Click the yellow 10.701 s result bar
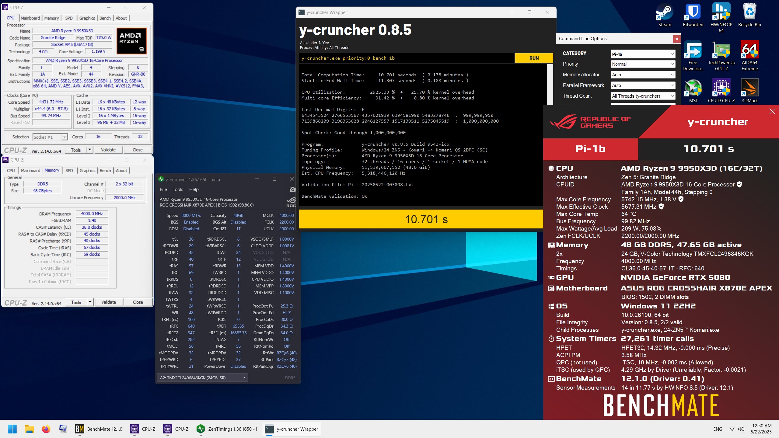This screenshot has height=438, width=779. [x=421, y=219]
